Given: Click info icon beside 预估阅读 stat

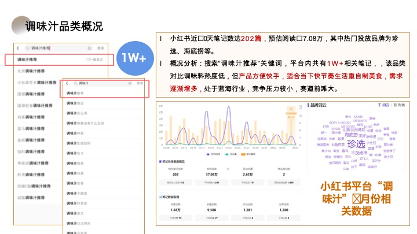Looking at the screenshot, I should [x=228, y=169].
